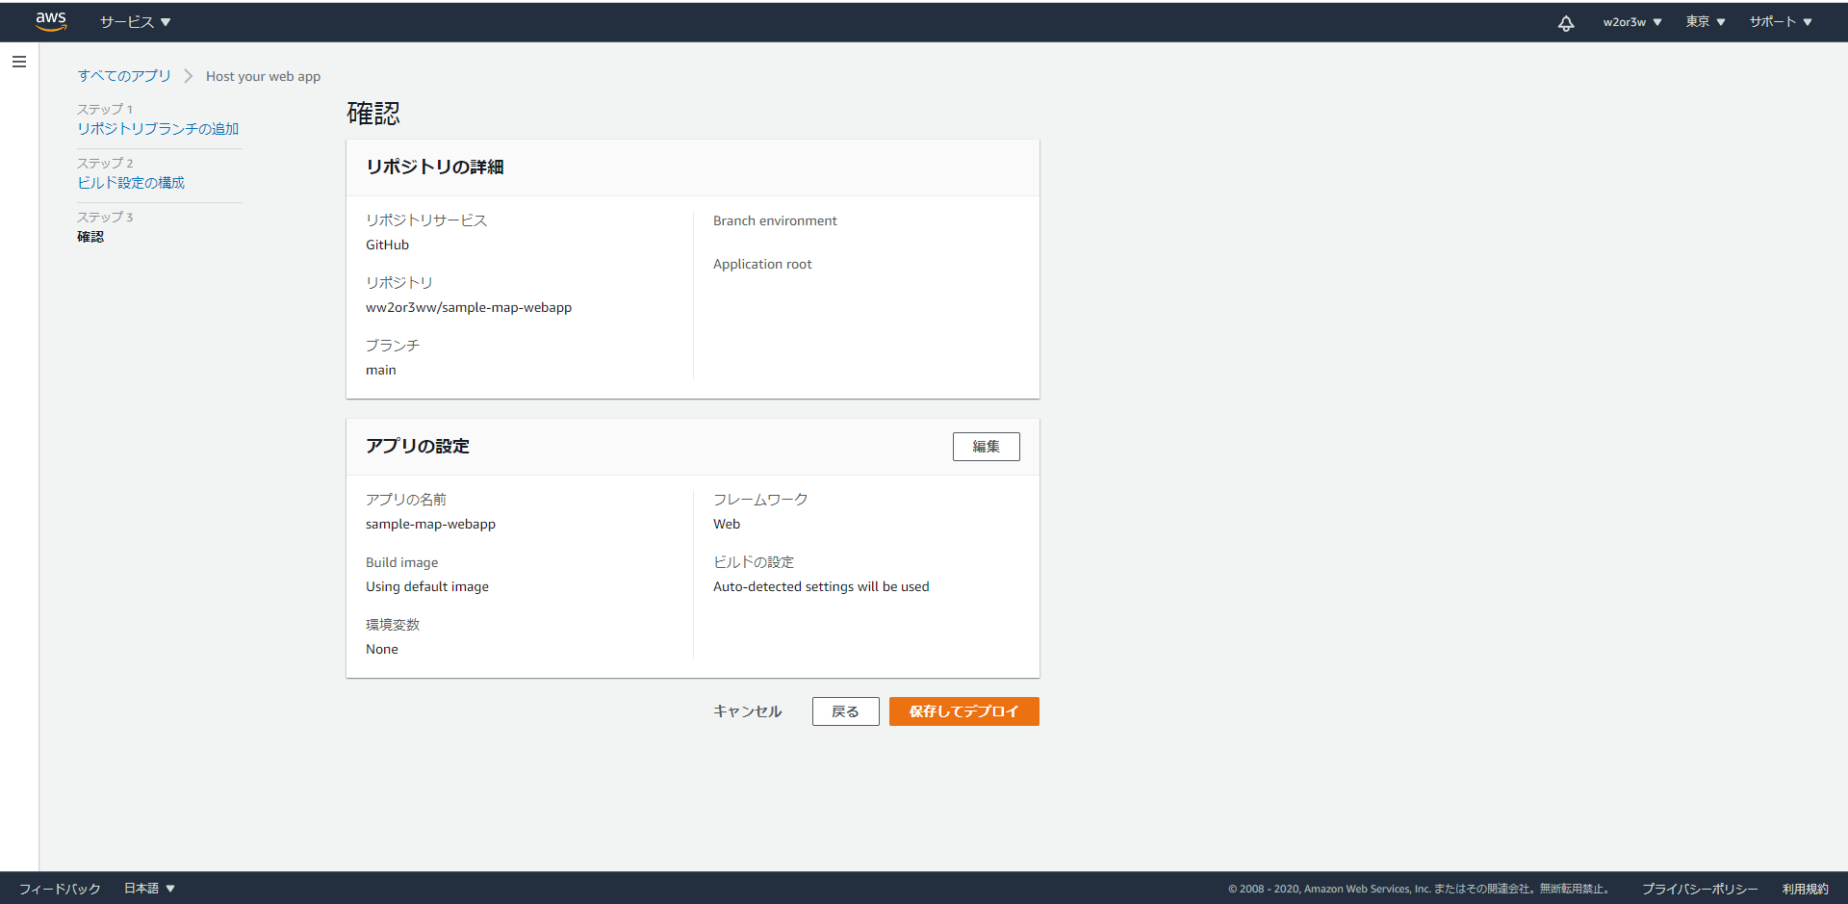Open the notifications bell icon
The image size is (1848, 904).
[1566, 23]
